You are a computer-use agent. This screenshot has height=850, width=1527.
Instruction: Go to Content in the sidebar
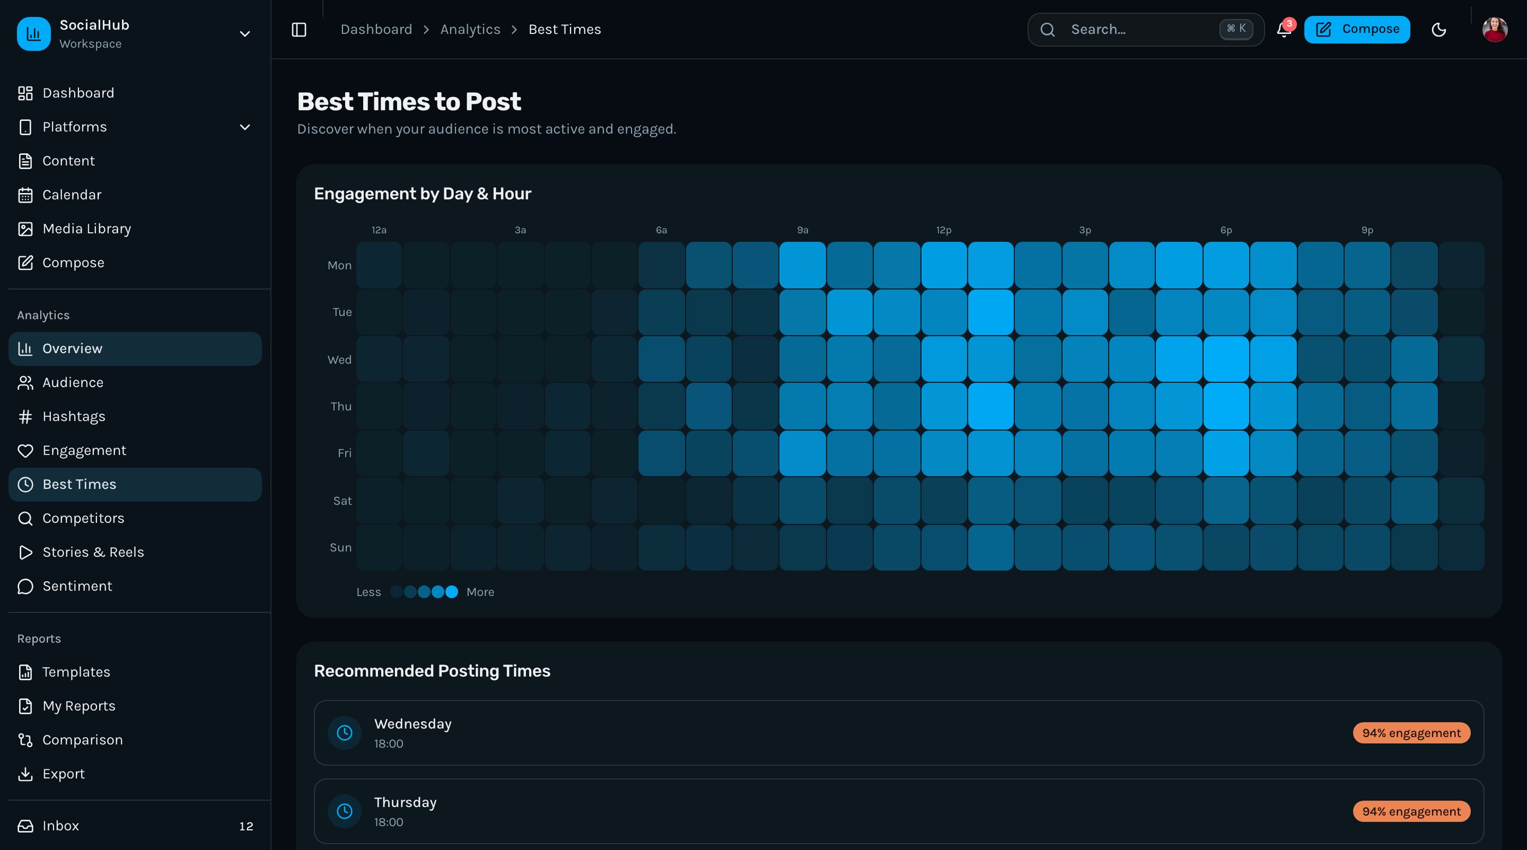tap(135, 161)
